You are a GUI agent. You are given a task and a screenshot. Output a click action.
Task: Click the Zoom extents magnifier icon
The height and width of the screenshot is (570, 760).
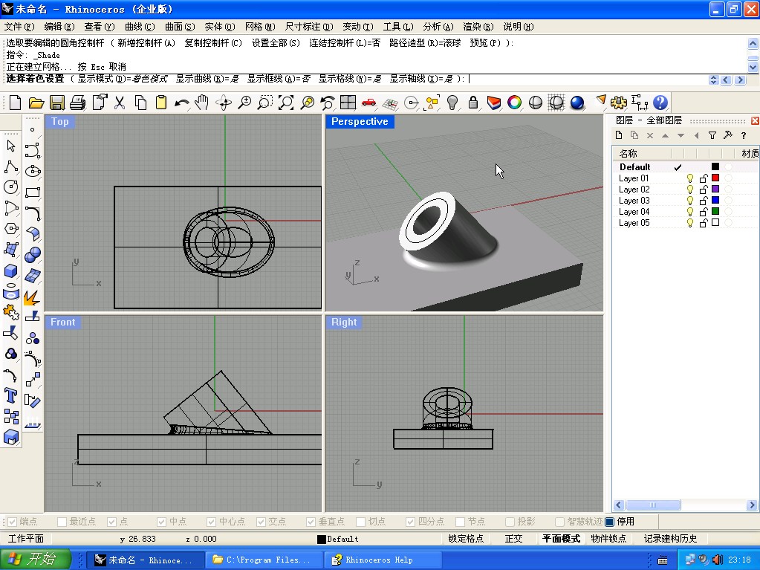coord(285,103)
